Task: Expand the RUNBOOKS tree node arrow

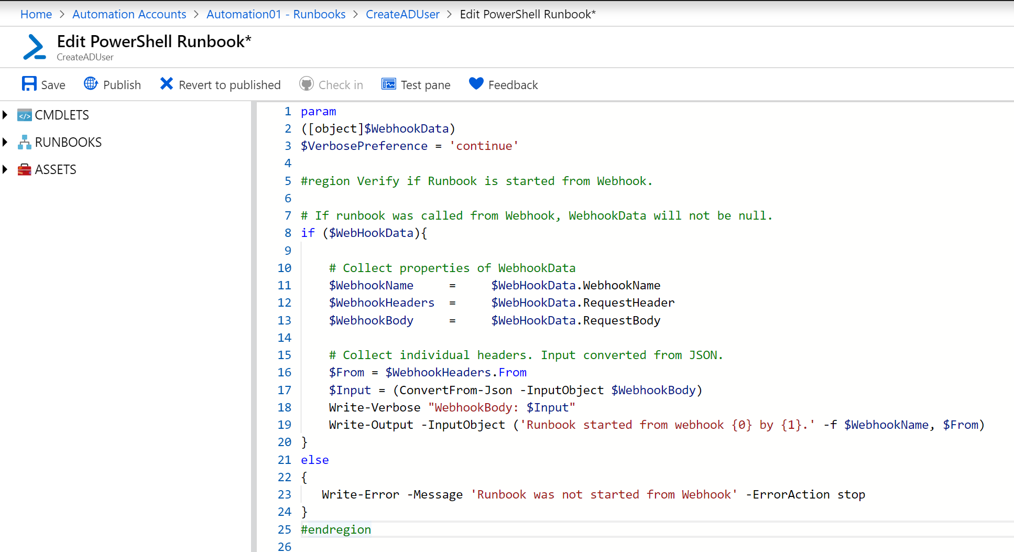Action: tap(5, 142)
